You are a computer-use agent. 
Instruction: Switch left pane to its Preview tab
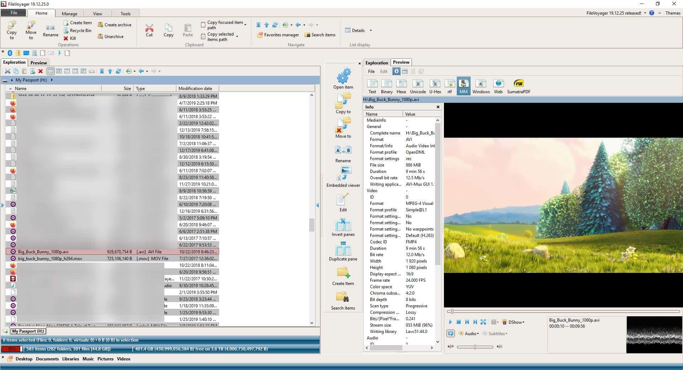coord(38,63)
